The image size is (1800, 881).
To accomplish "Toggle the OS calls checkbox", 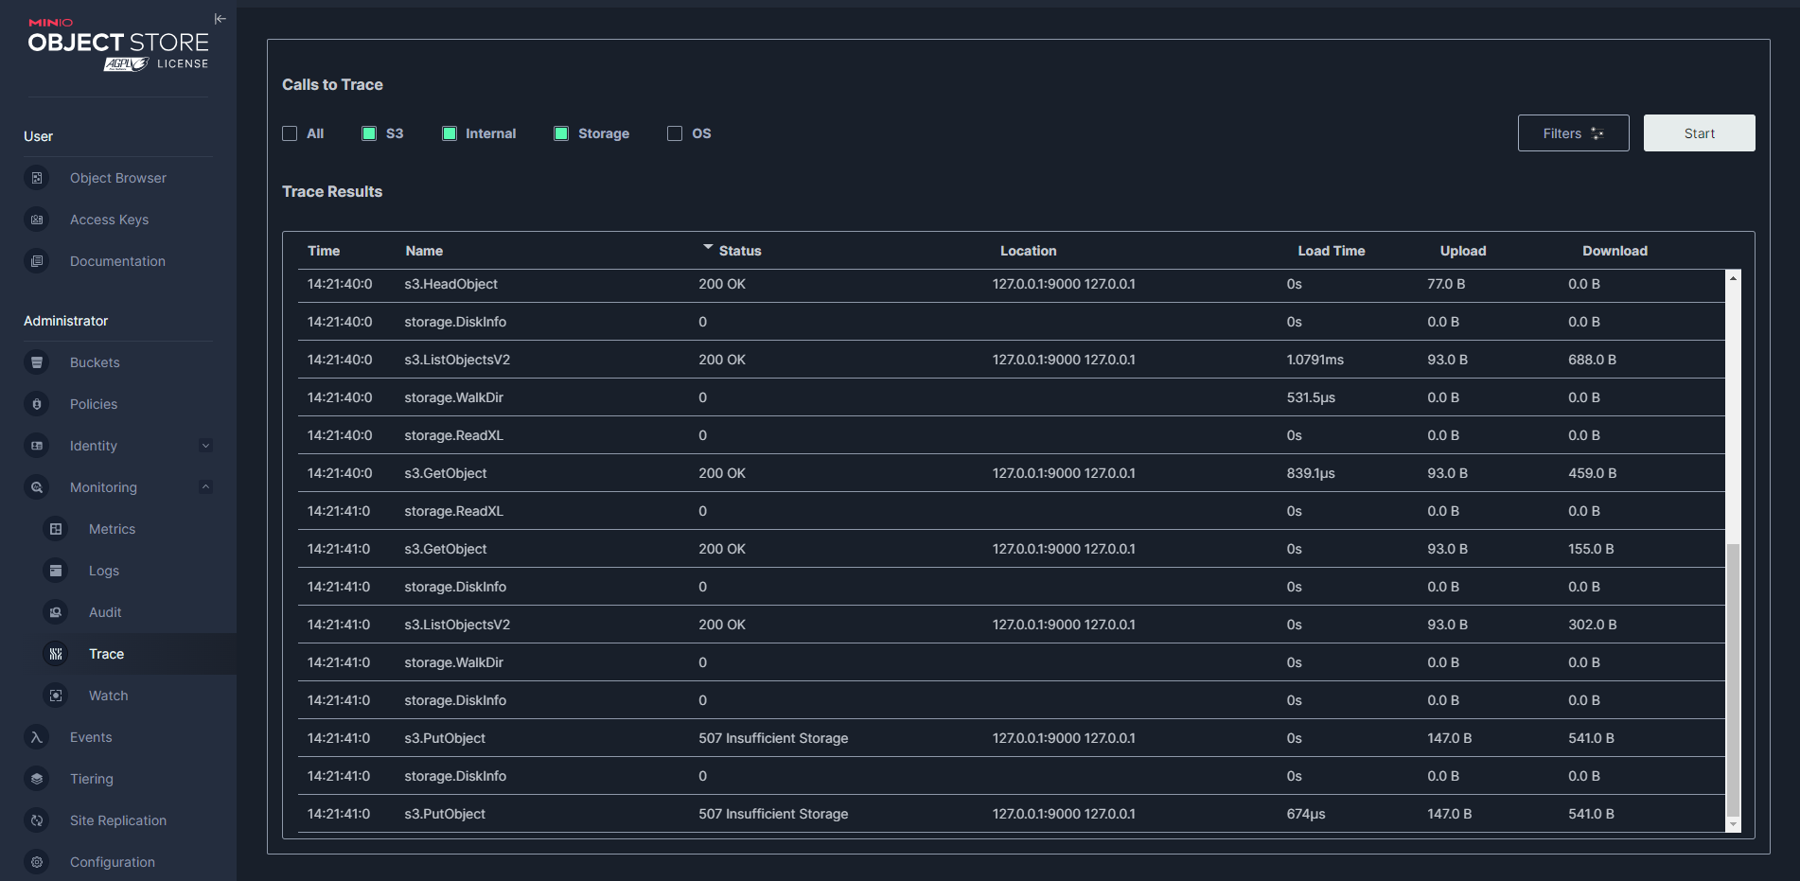I will click(x=675, y=133).
